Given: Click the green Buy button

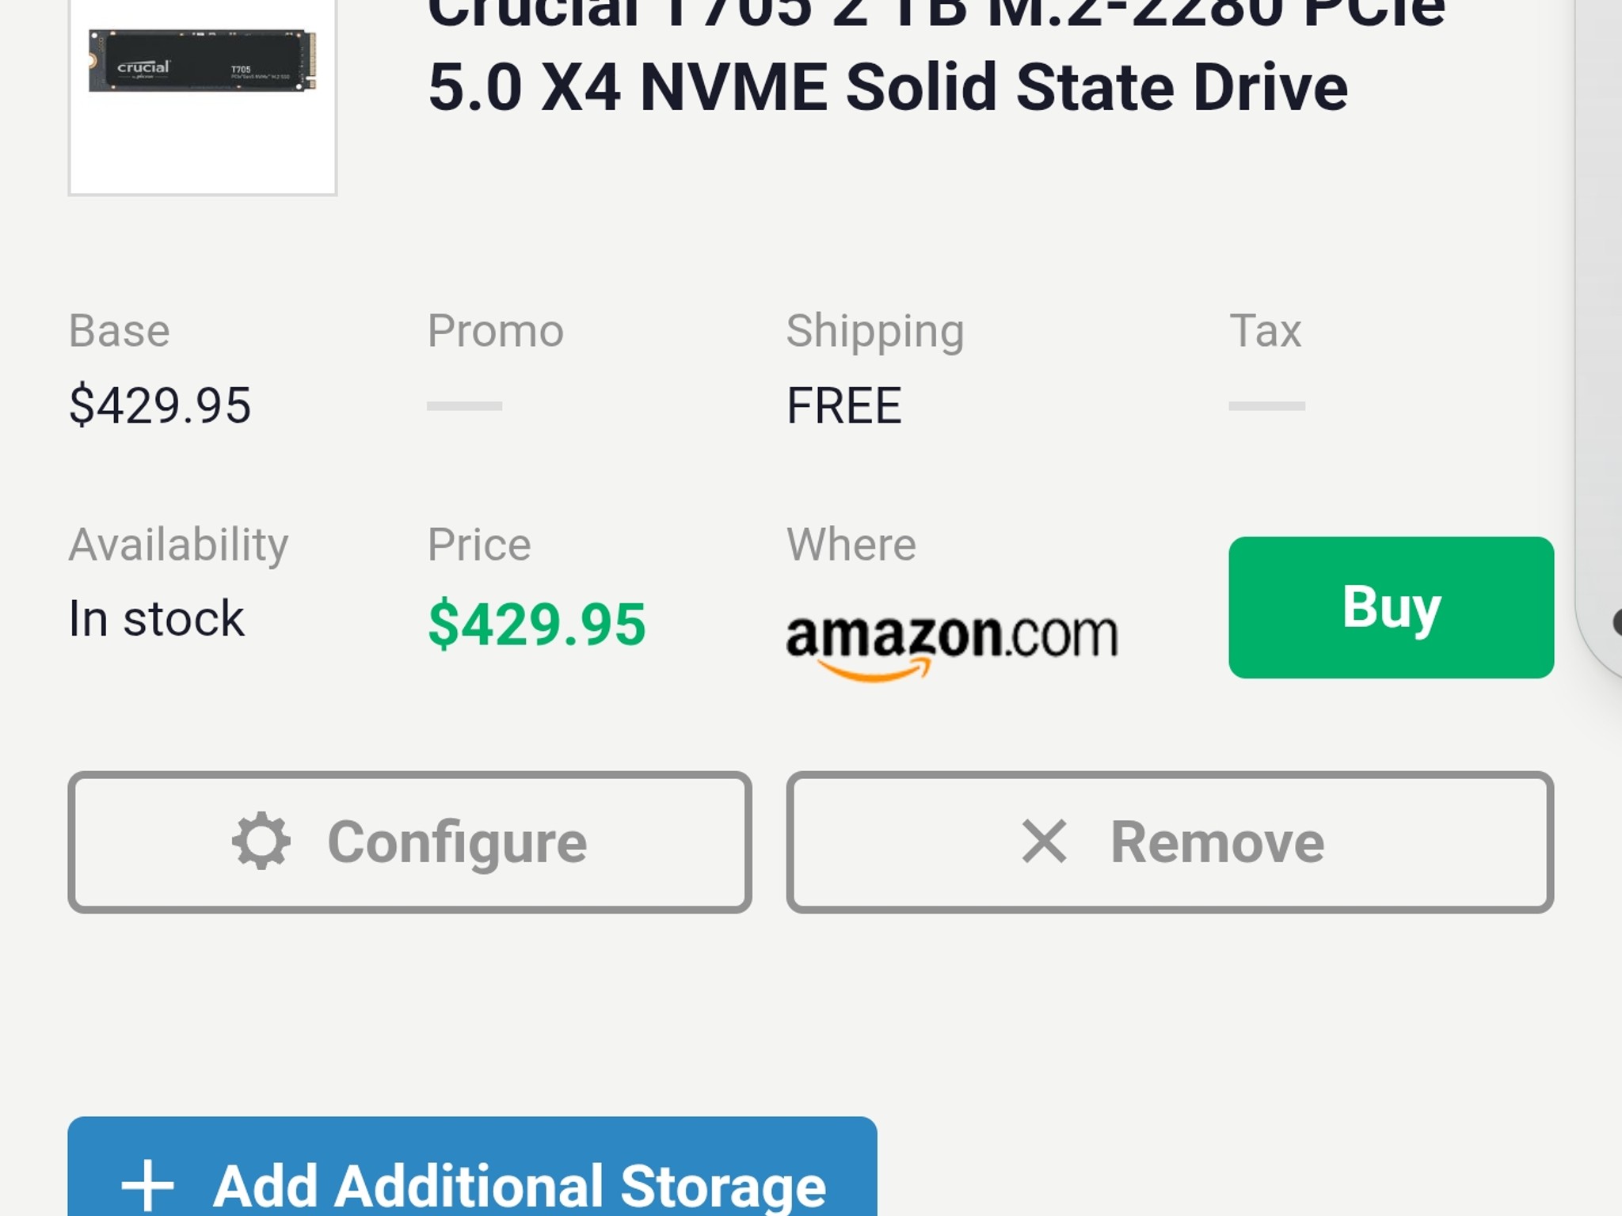Looking at the screenshot, I should [x=1391, y=607].
